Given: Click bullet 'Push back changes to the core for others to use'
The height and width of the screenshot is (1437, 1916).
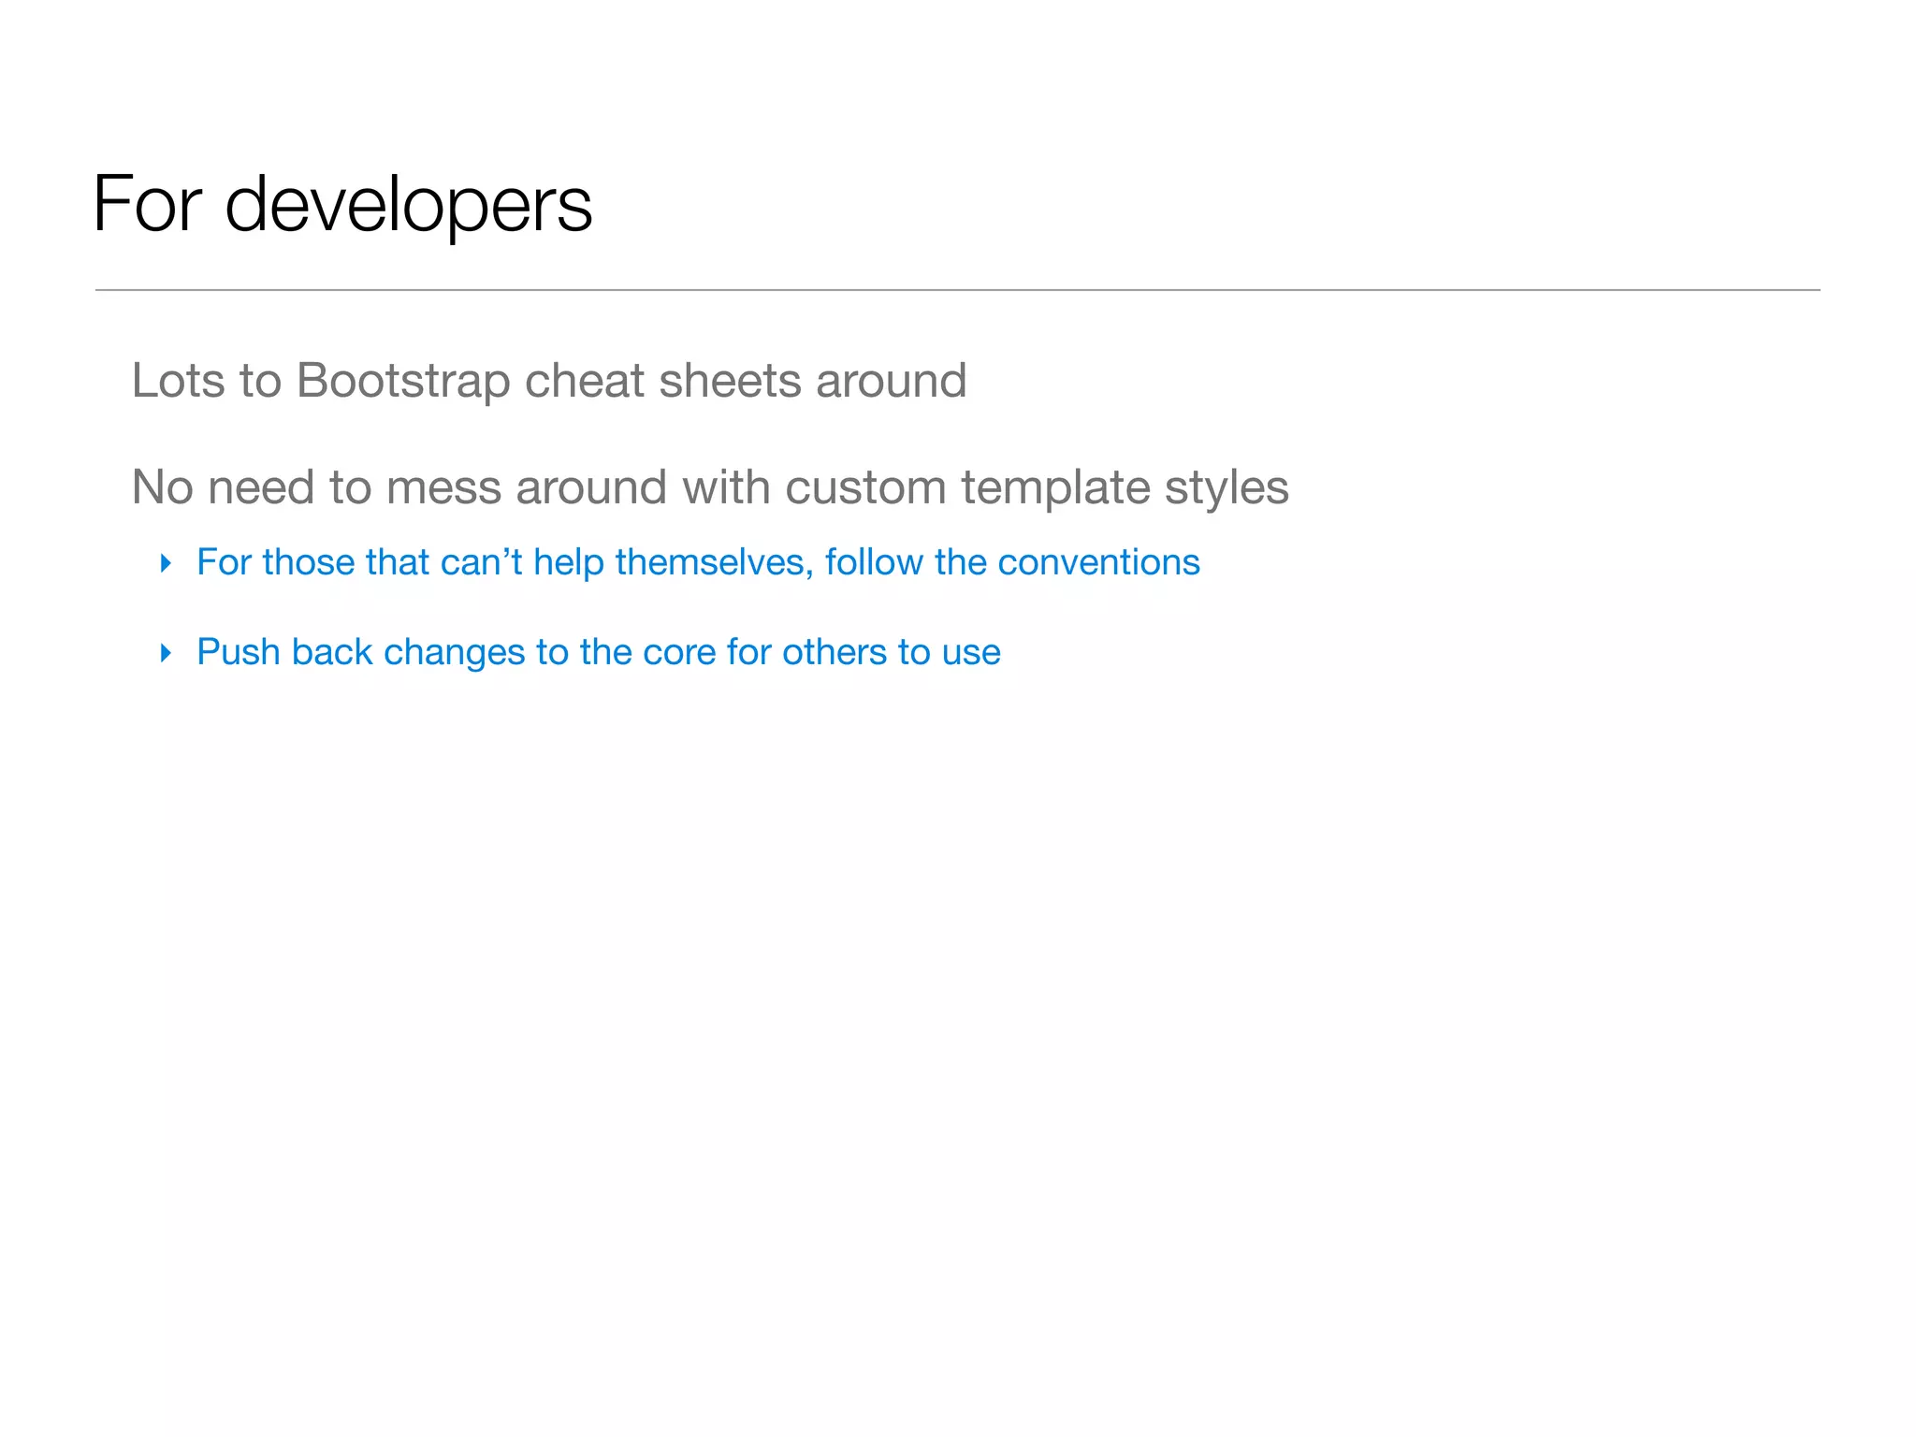Looking at the screenshot, I should coord(599,652).
